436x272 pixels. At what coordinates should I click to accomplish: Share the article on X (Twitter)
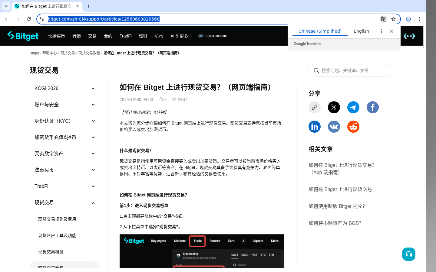tap(334, 107)
